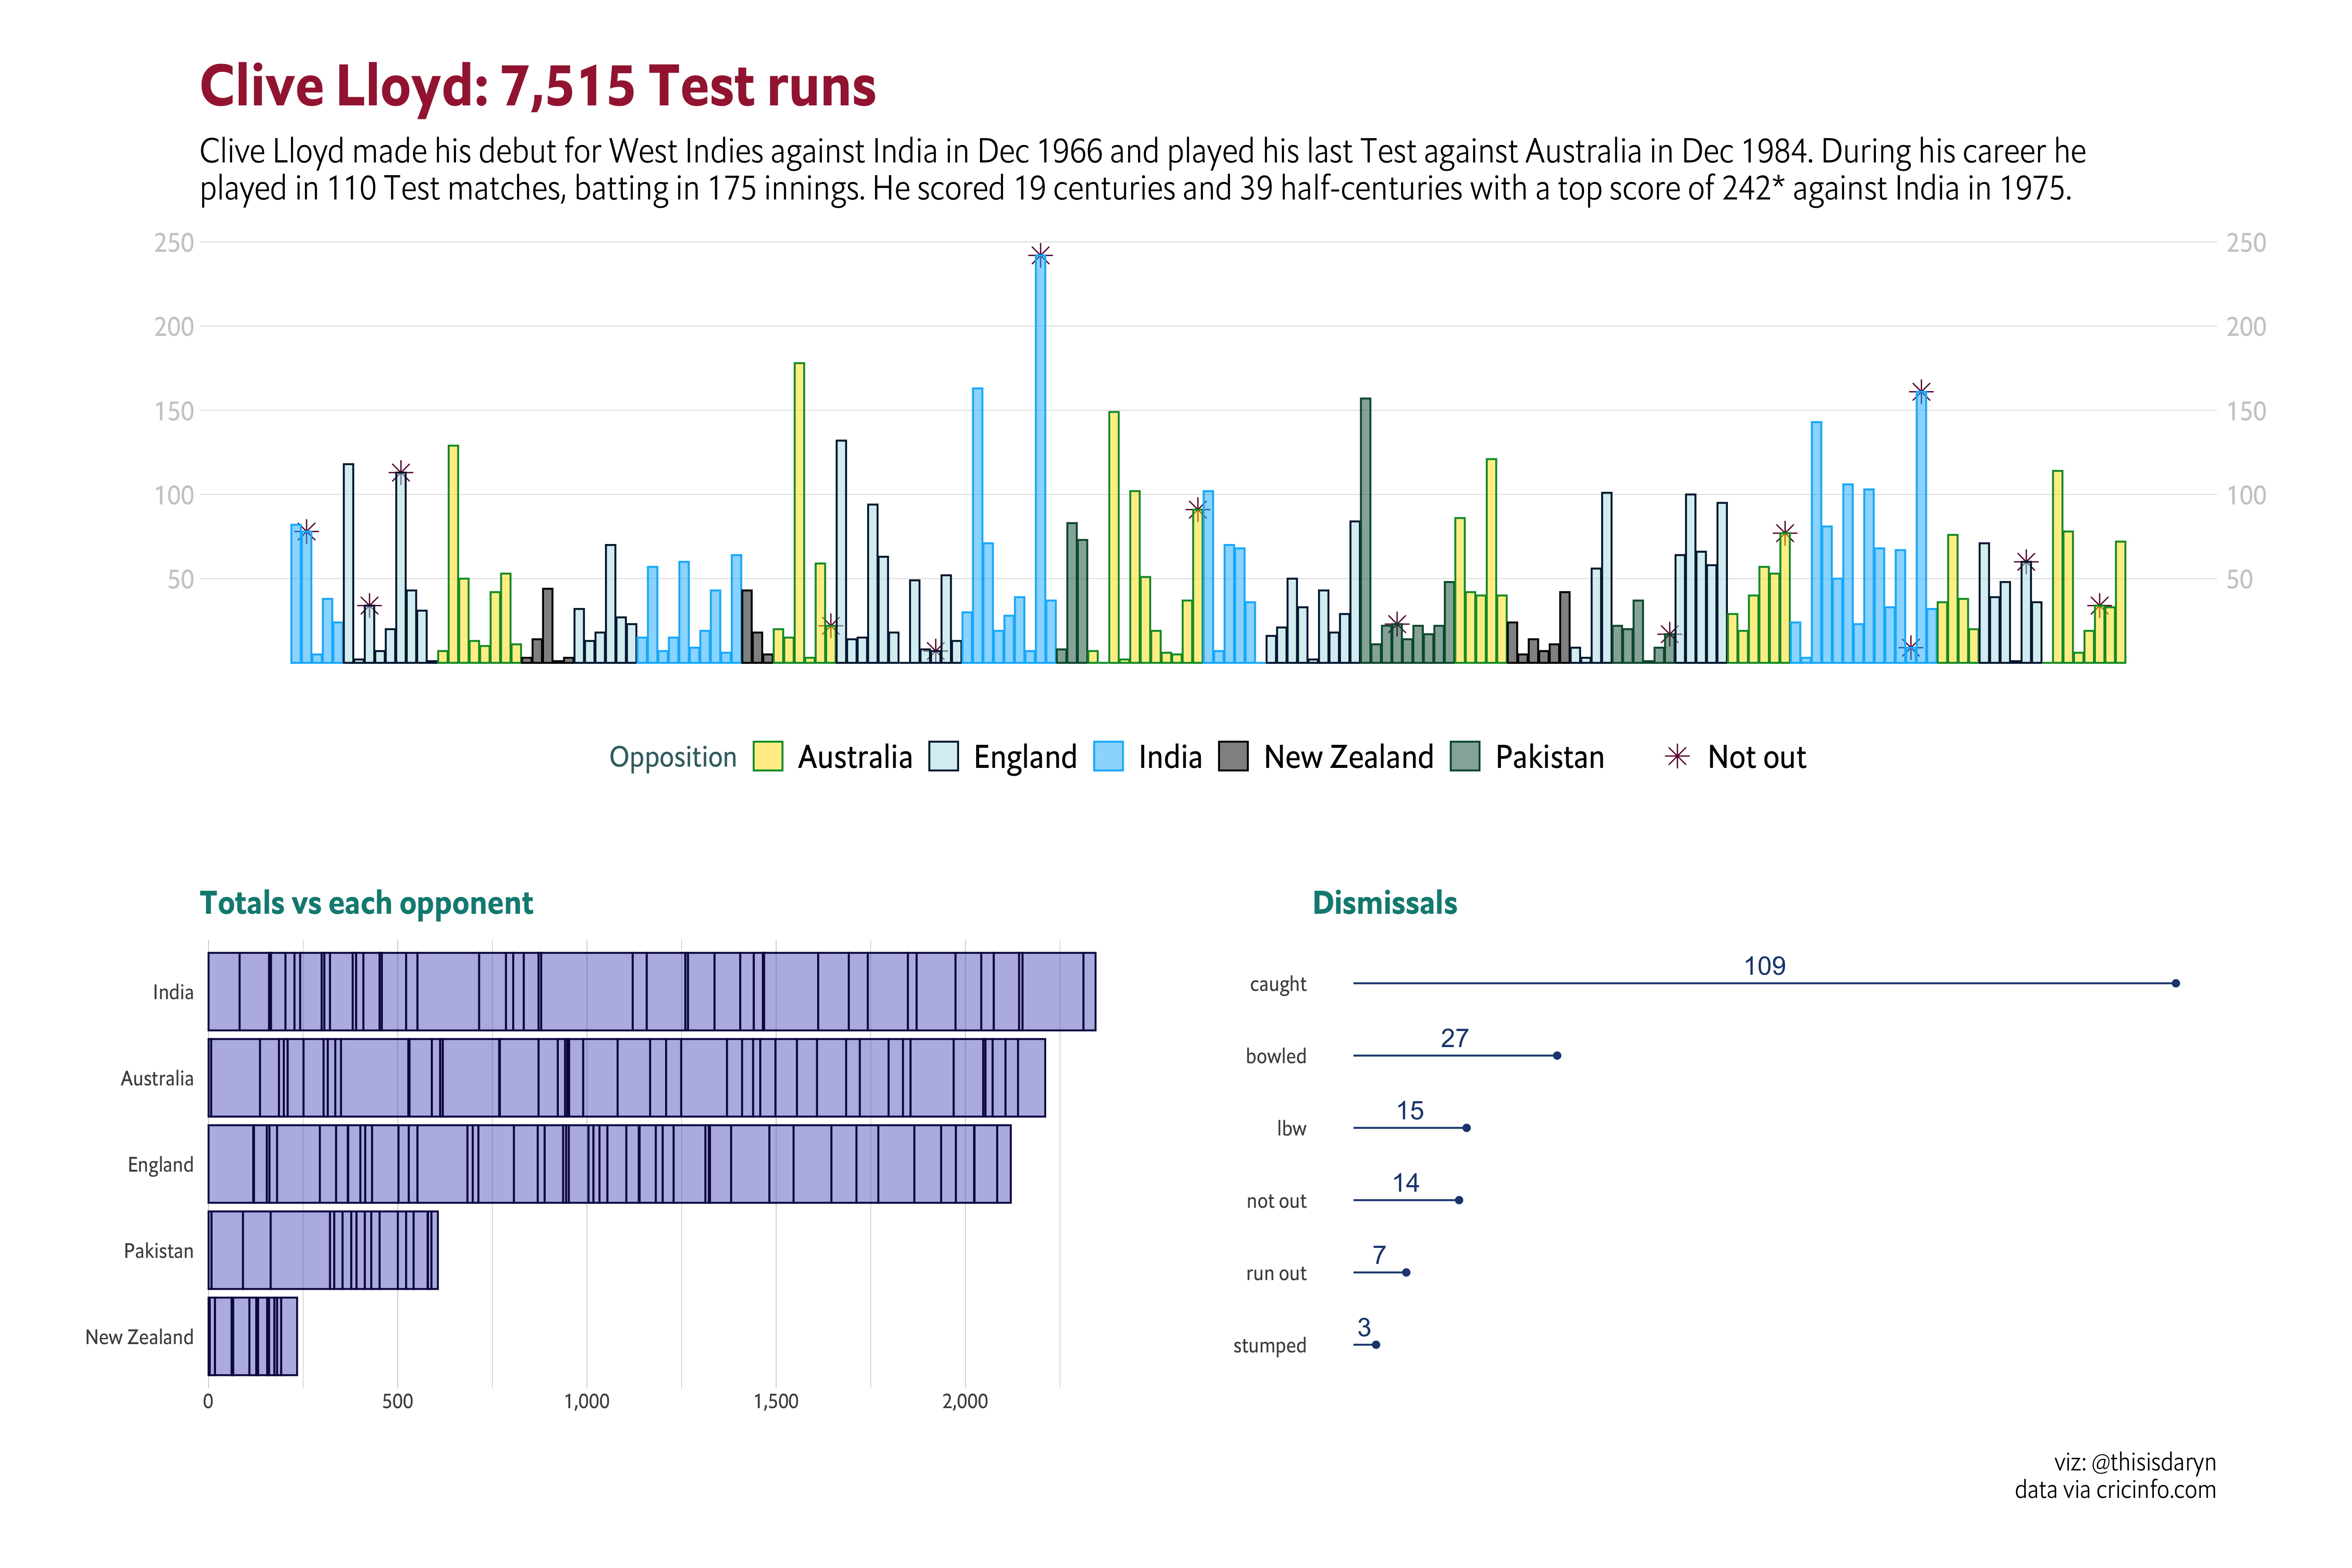Click the India blue legend swatch

point(1108,757)
